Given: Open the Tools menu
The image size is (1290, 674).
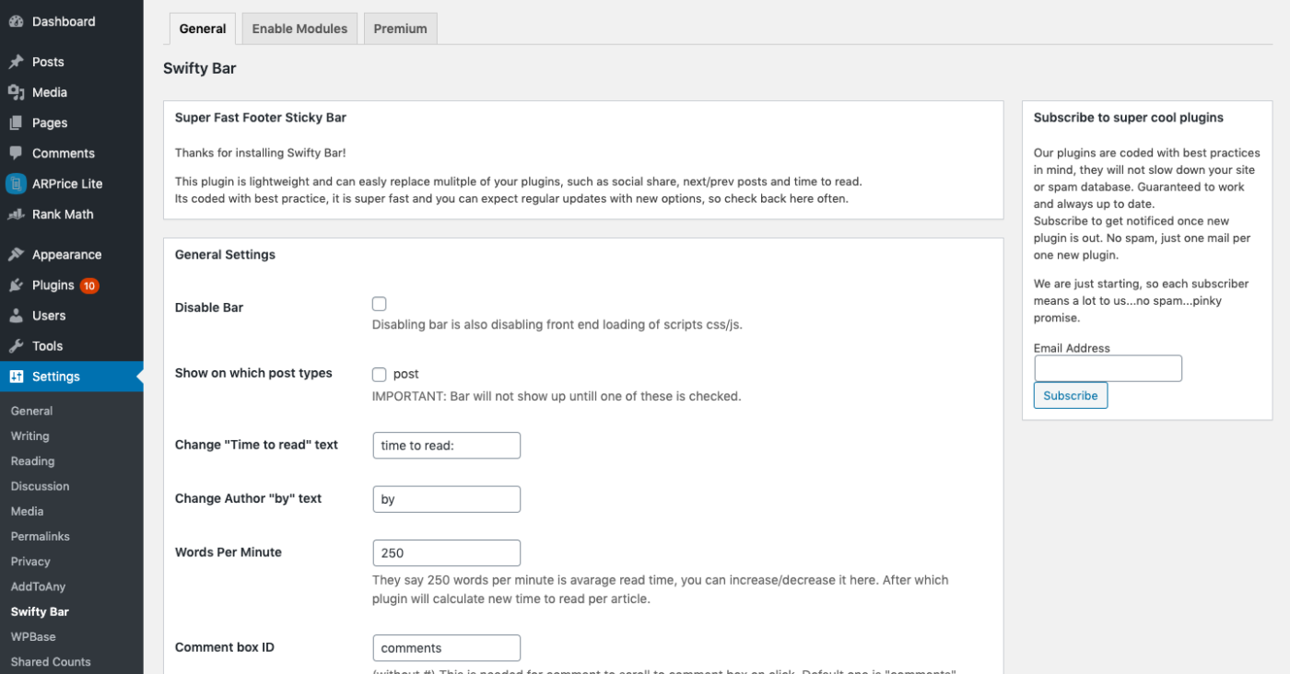Looking at the screenshot, I should [x=72, y=345].
